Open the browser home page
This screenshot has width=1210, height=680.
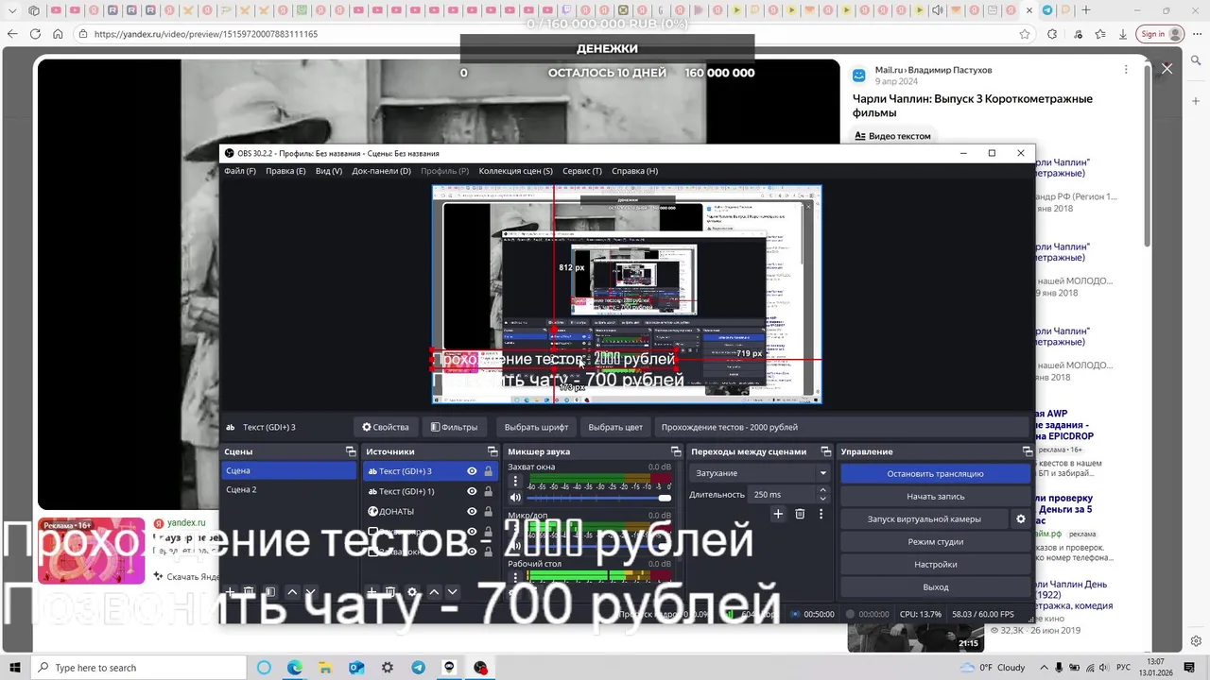58,34
